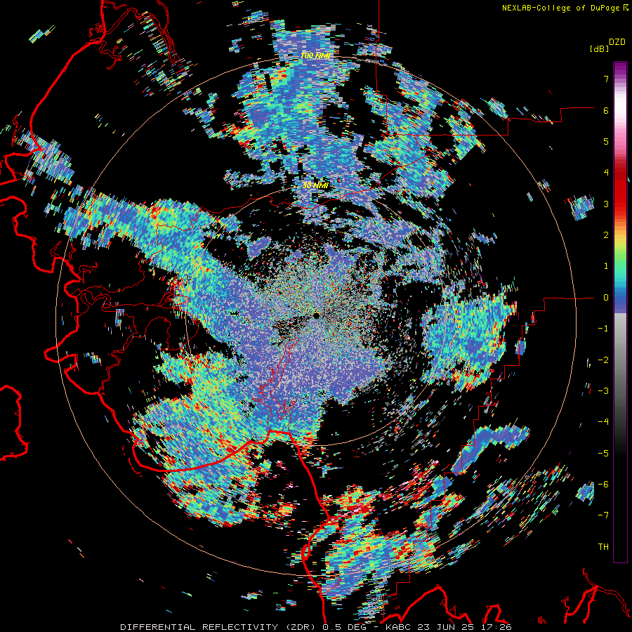Click the "0" value on the dB scale

(x=606, y=298)
